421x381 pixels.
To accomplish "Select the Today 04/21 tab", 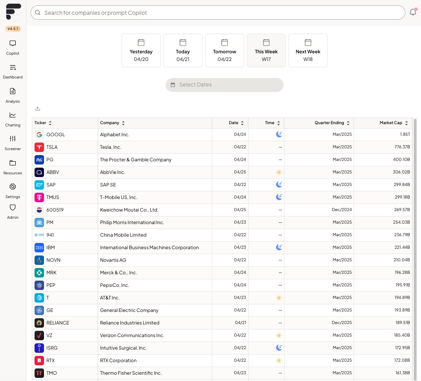I will coord(183,50).
